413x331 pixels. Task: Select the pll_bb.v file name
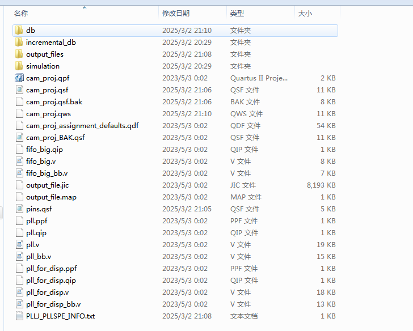coord(39,257)
